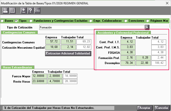171x111 pixels.
Task: Edit FOGASA Empresa value 4,38
Action: (x=128, y=52)
